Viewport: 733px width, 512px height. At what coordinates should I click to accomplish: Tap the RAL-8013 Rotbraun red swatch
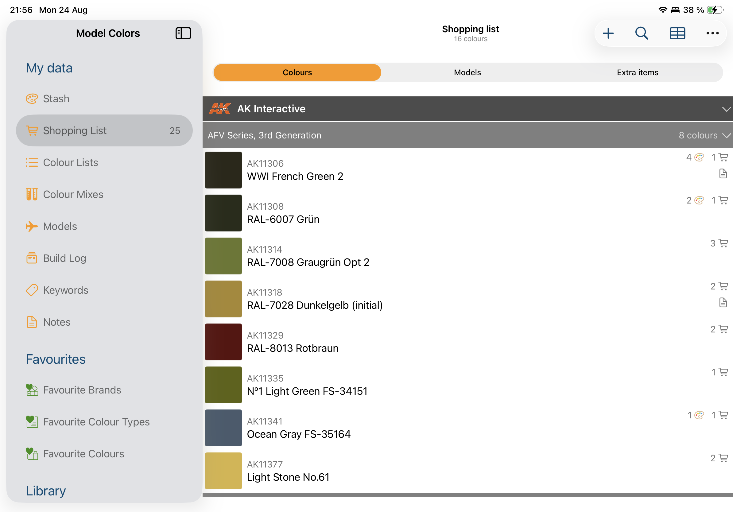click(x=223, y=342)
